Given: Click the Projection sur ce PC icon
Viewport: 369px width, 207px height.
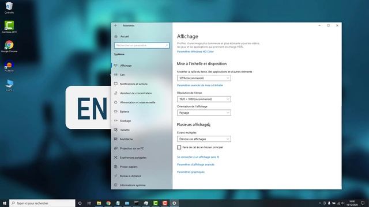Looking at the screenshot, I should (115, 148).
